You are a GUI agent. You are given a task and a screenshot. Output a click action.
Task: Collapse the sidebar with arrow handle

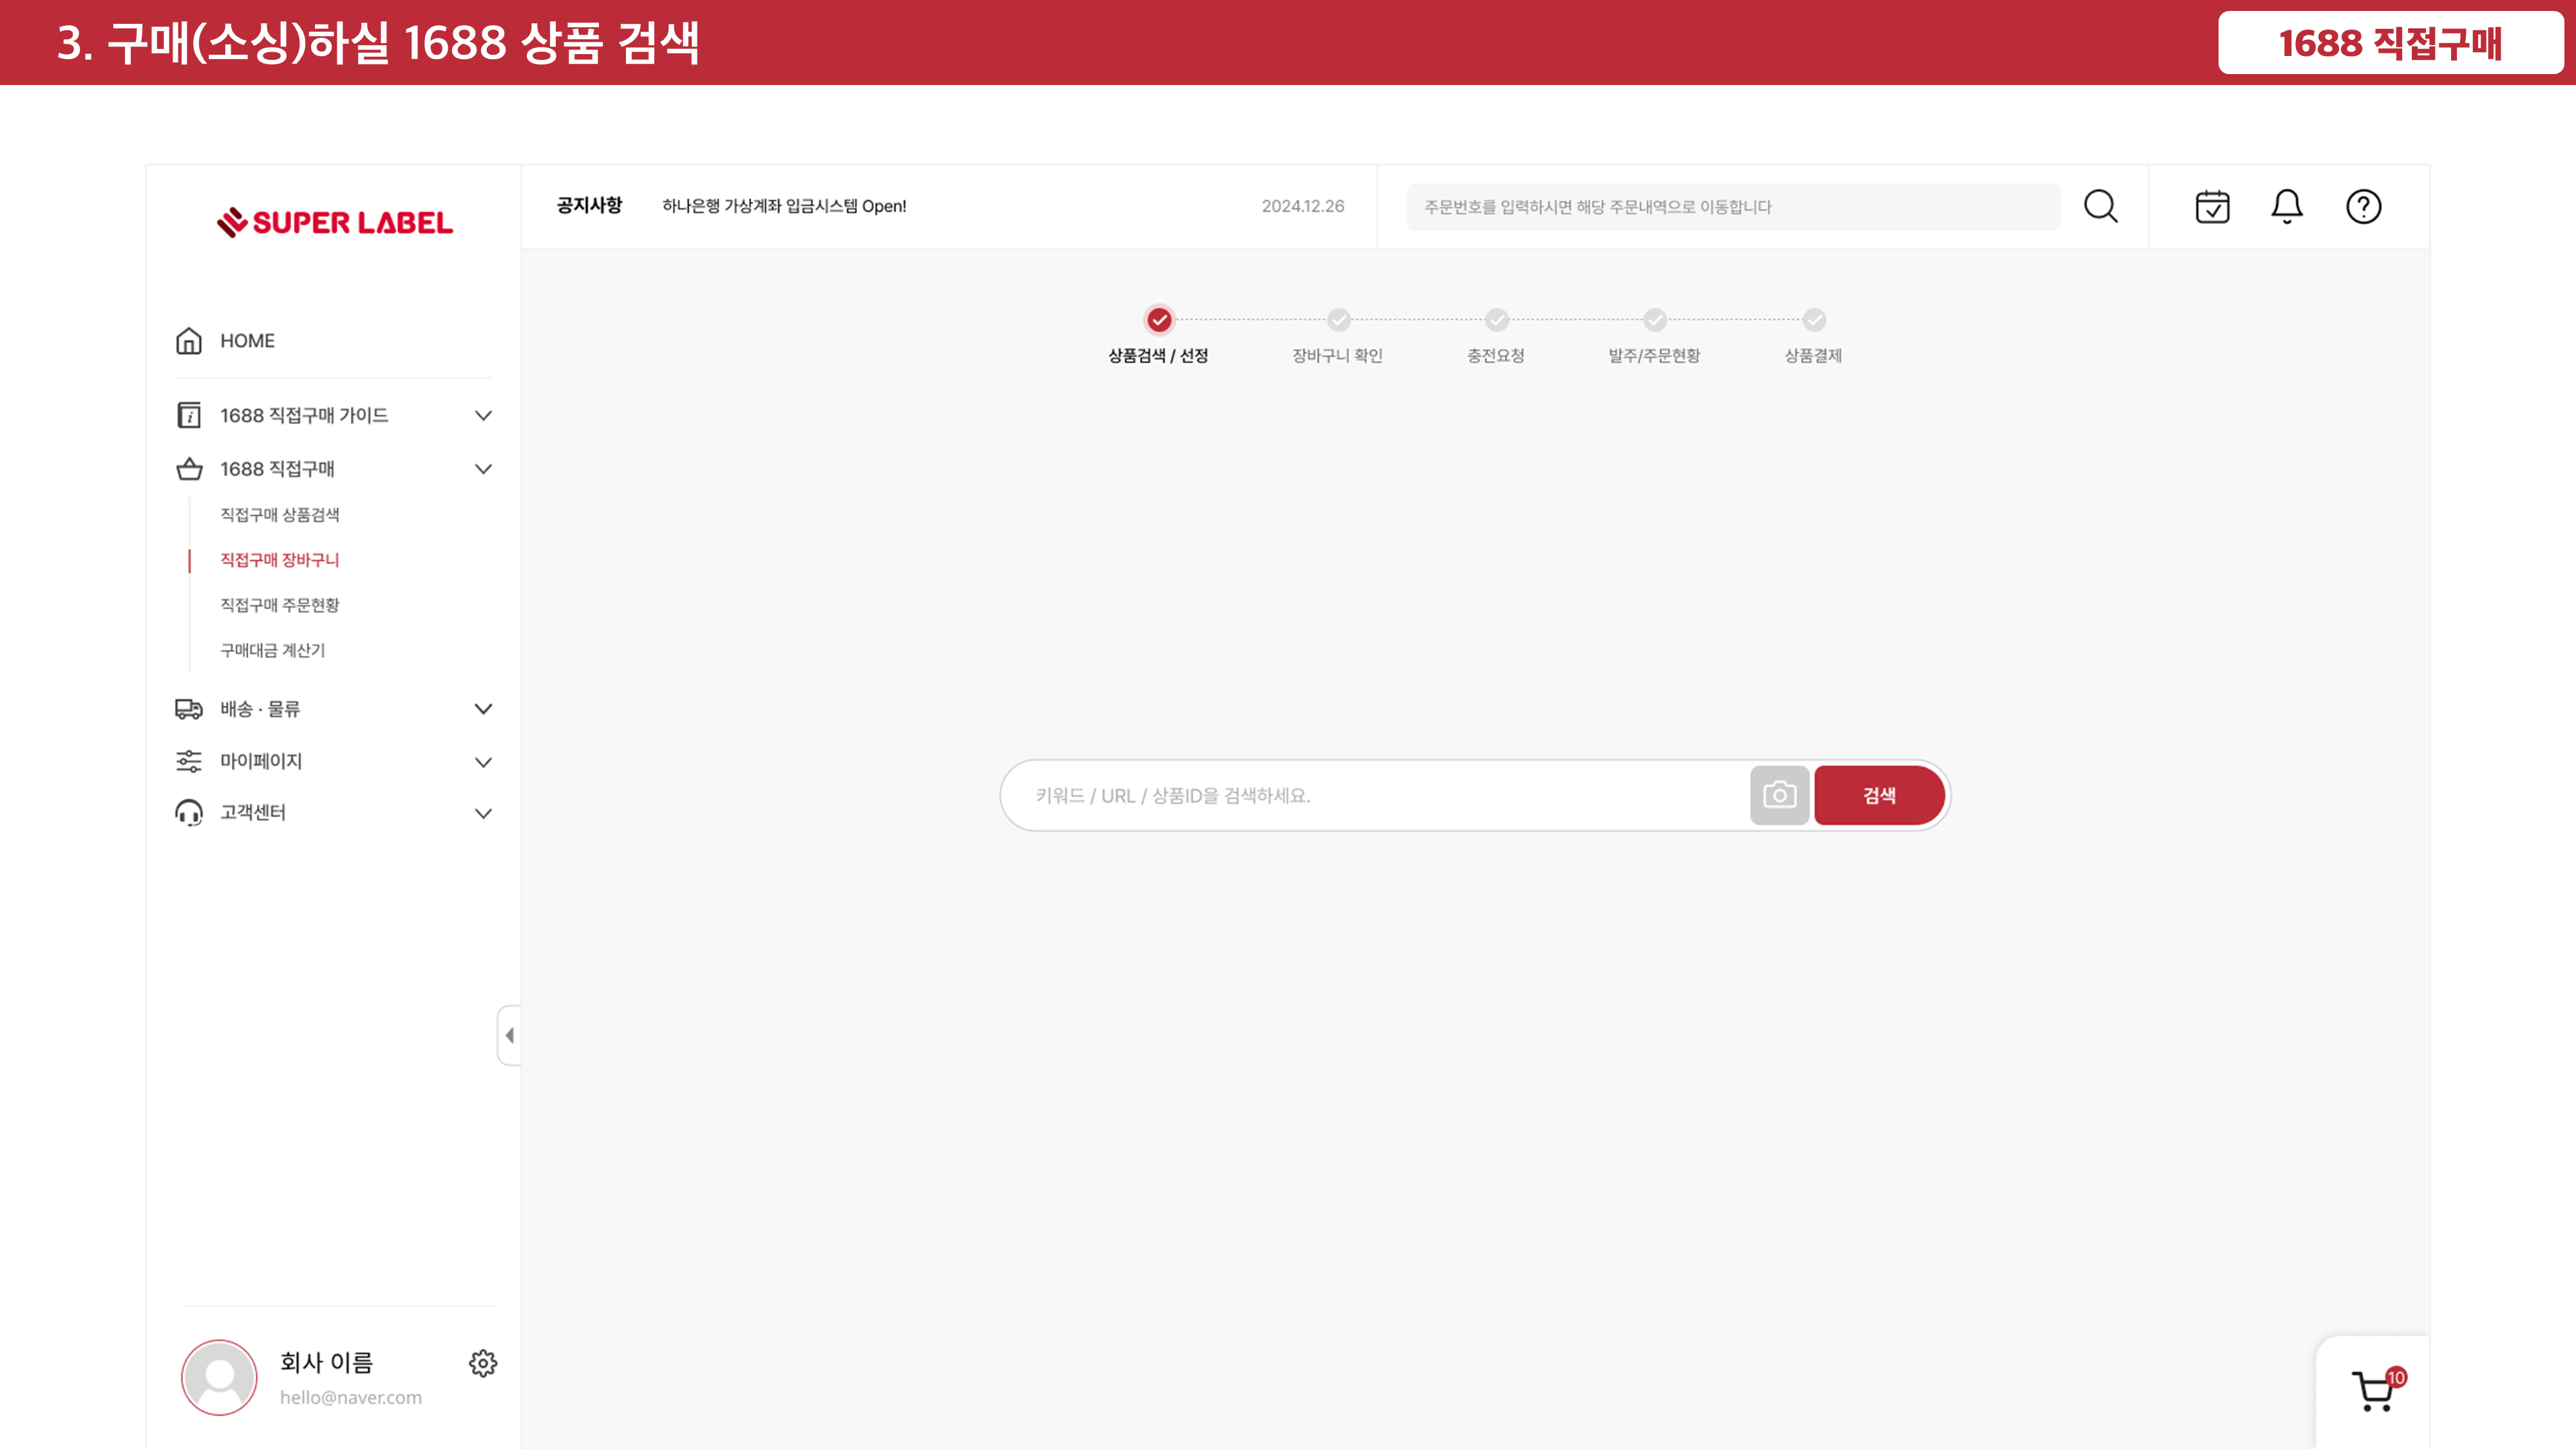pyautogui.click(x=510, y=1035)
